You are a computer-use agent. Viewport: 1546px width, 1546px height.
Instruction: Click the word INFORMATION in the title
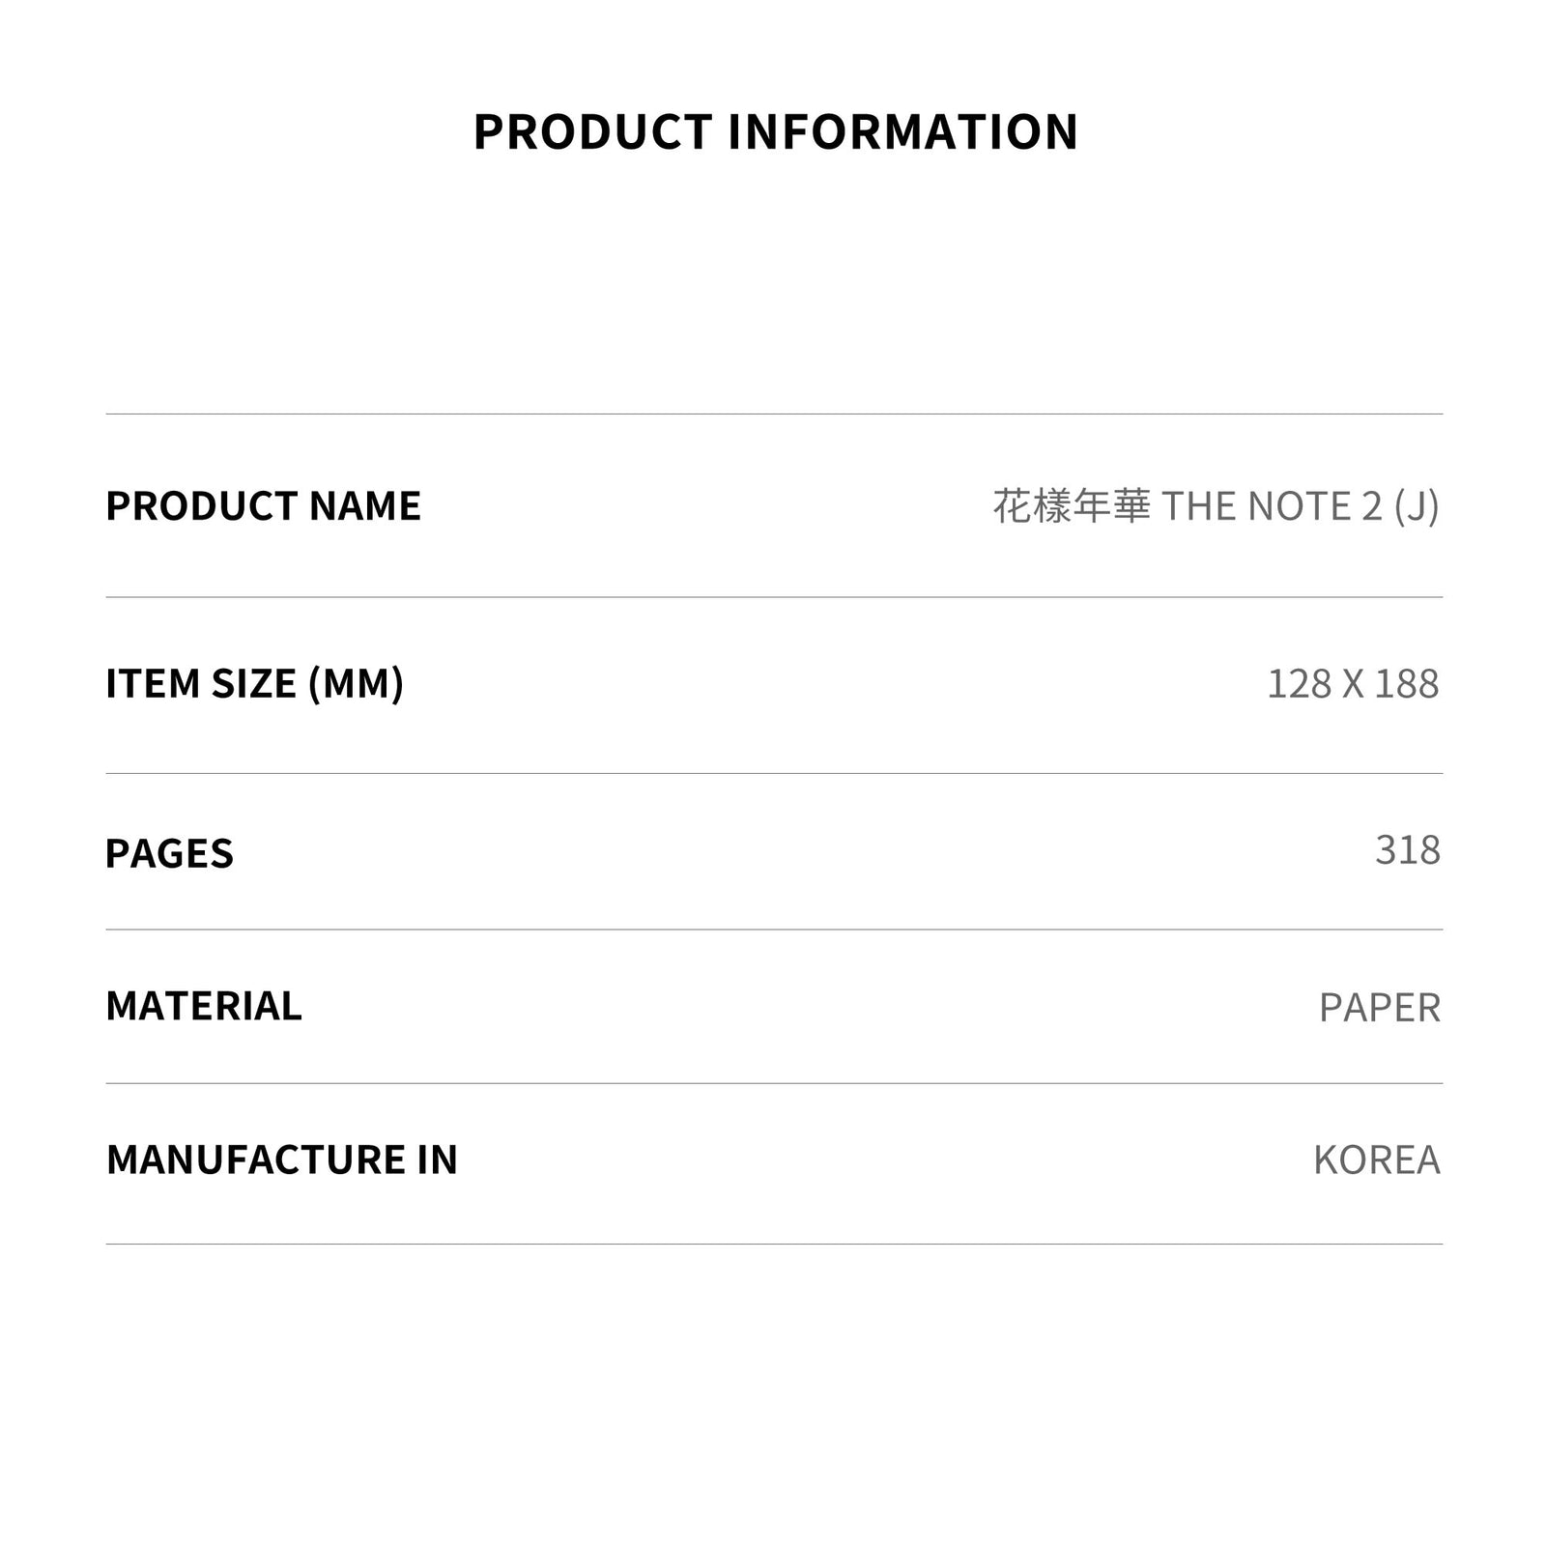pyautogui.click(x=902, y=132)
